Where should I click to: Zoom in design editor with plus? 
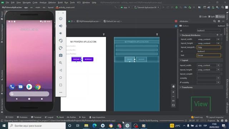(x=173, y=92)
